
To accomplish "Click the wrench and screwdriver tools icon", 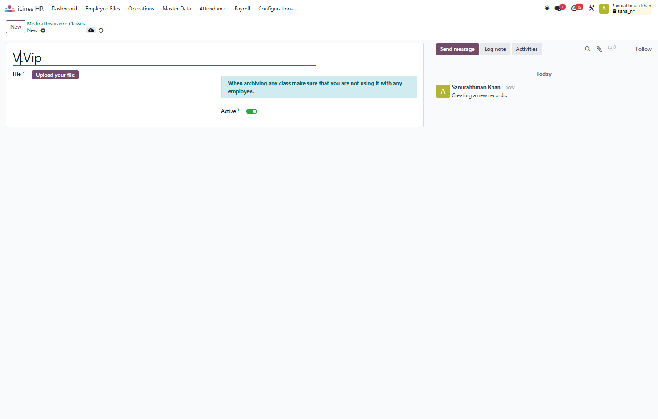I will 592,8.
